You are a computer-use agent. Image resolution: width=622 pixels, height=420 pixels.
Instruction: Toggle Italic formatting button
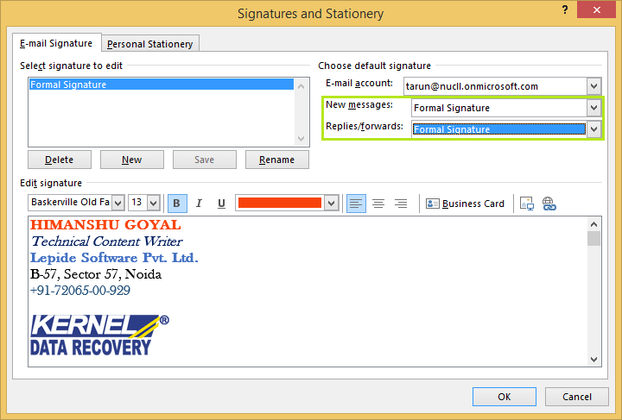(x=199, y=204)
